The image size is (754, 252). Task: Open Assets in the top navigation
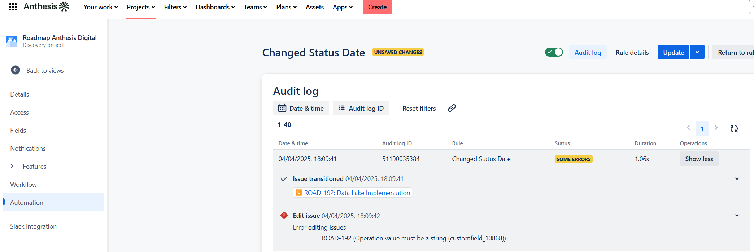click(315, 7)
